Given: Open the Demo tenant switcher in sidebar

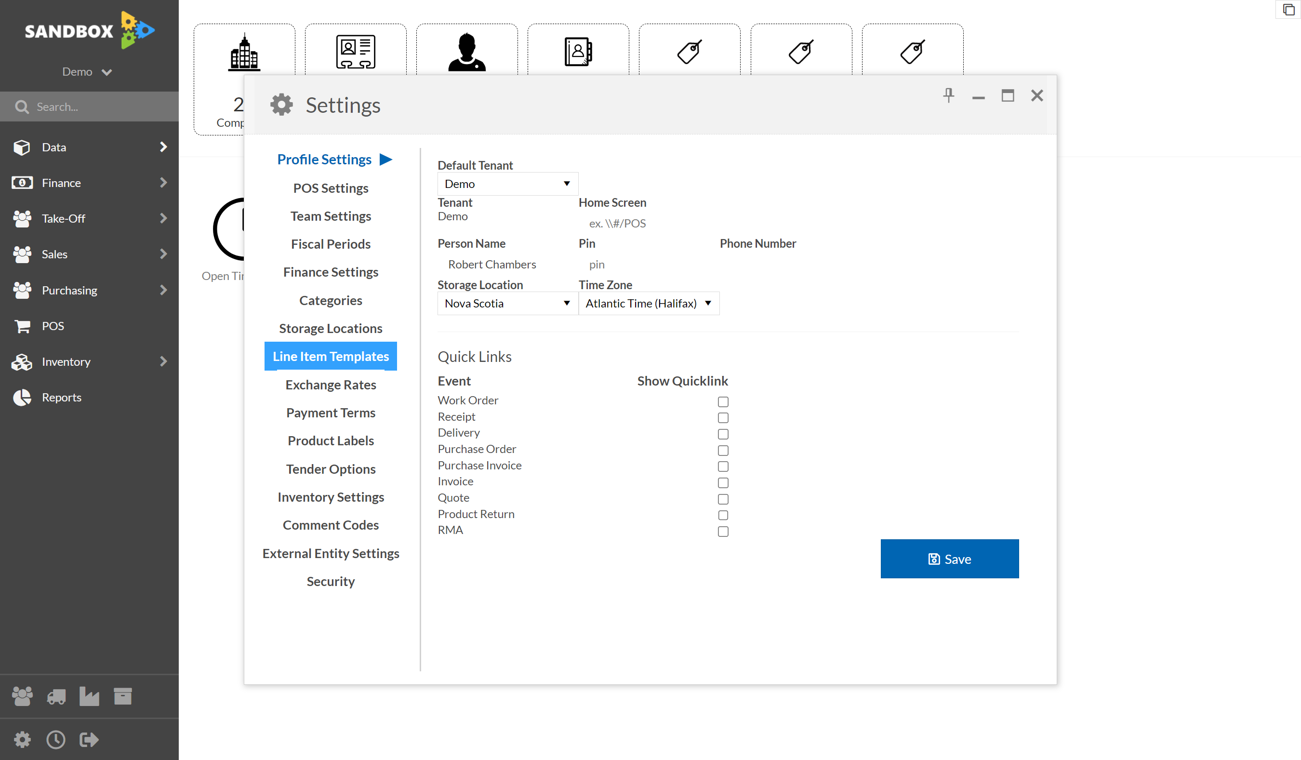Looking at the screenshot, I should tap(87, 72).
